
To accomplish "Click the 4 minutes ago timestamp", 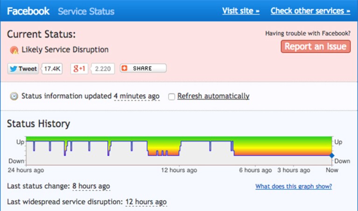I will point(137,96).
